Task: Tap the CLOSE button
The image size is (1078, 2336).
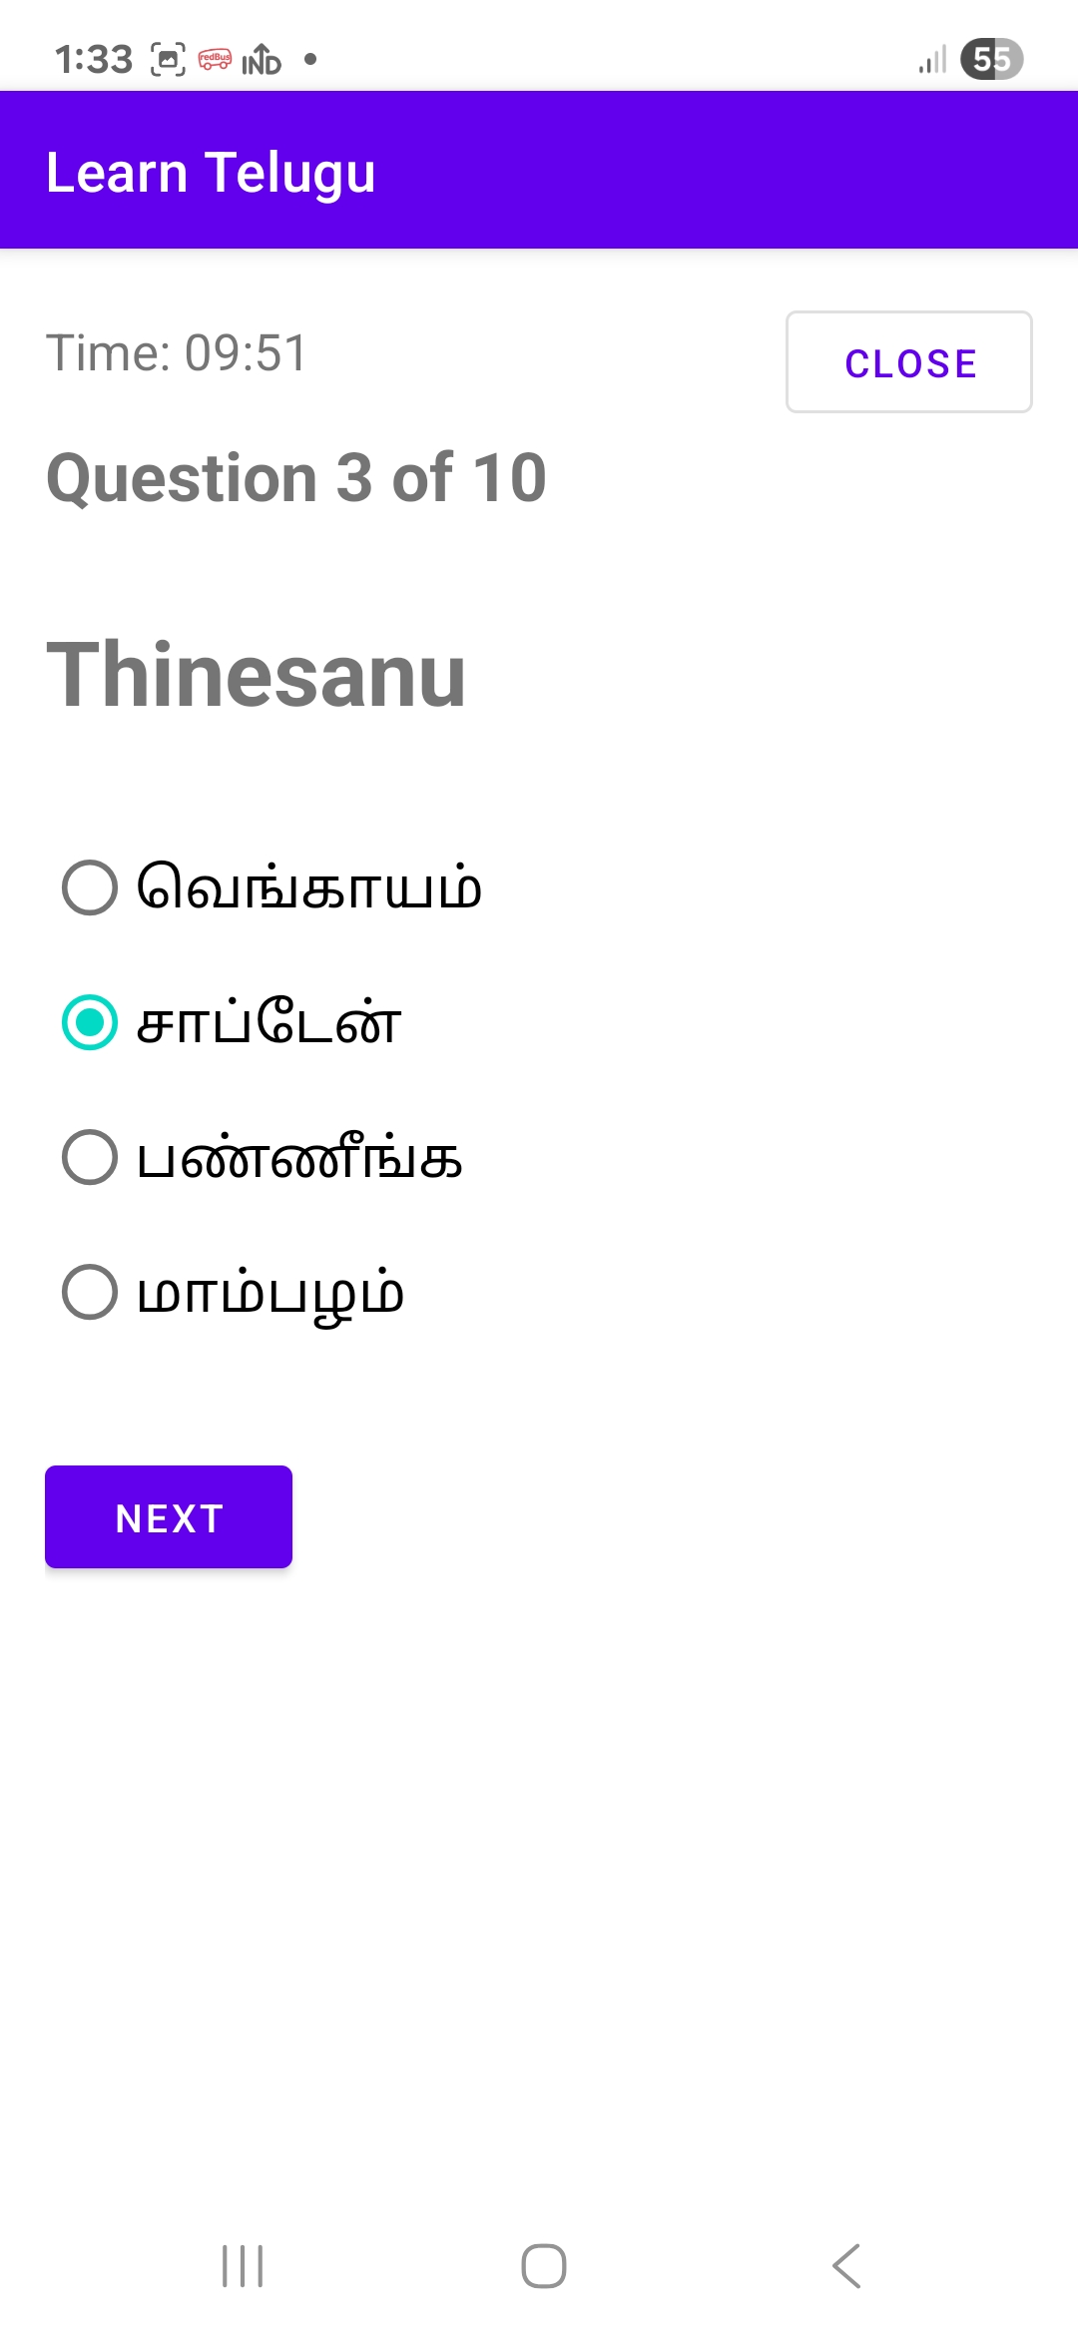Action: (908, 362)
